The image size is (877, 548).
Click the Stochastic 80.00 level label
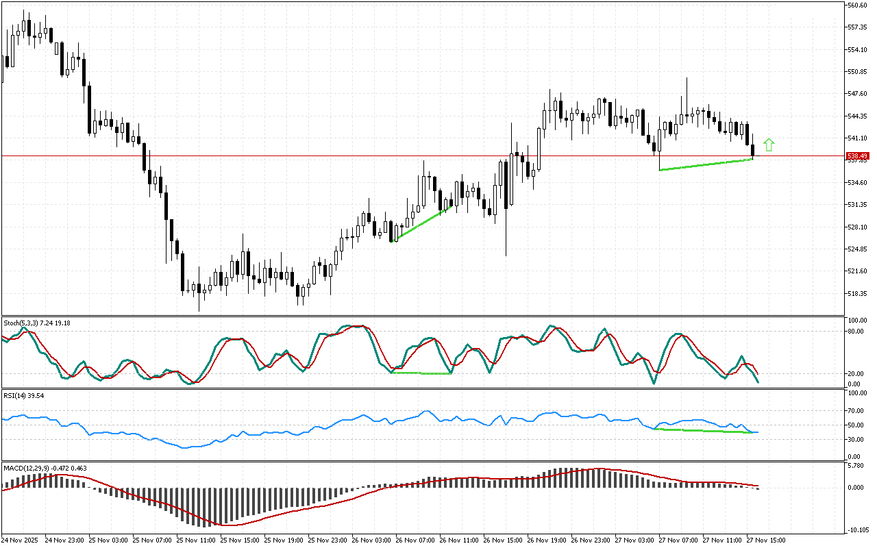(856, 332)
